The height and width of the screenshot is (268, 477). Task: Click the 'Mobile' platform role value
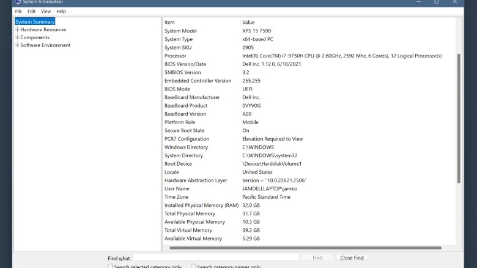[x=250, y=122]
